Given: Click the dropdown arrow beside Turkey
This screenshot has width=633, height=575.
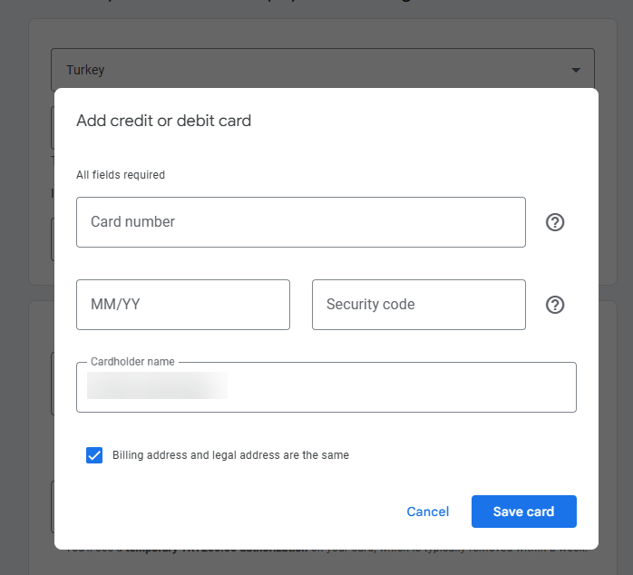Looking at the screenshot, I should (576, 70).
